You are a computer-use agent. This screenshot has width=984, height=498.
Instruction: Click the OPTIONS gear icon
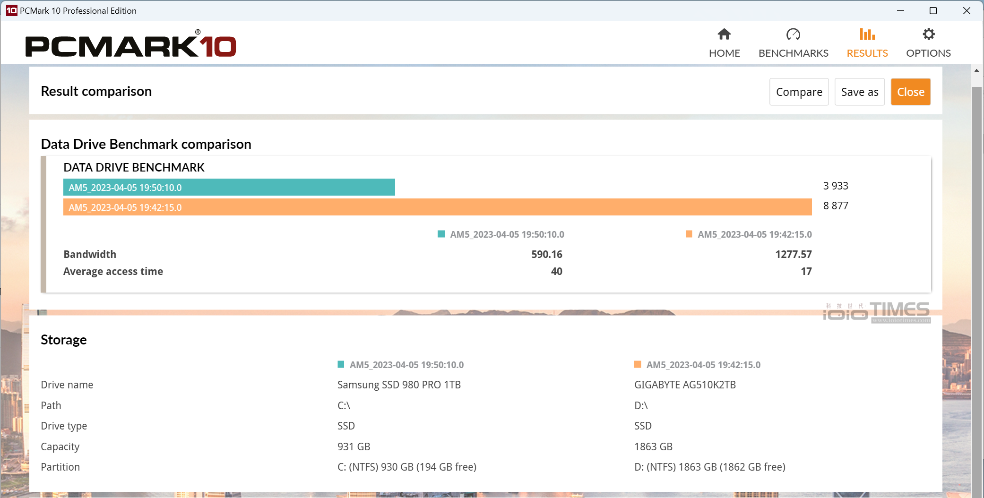(928, 34)
